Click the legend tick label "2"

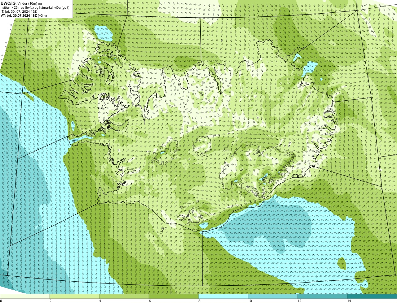[50, 301]
